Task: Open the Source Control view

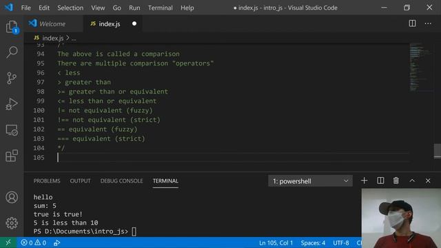Action: [12, 78]
